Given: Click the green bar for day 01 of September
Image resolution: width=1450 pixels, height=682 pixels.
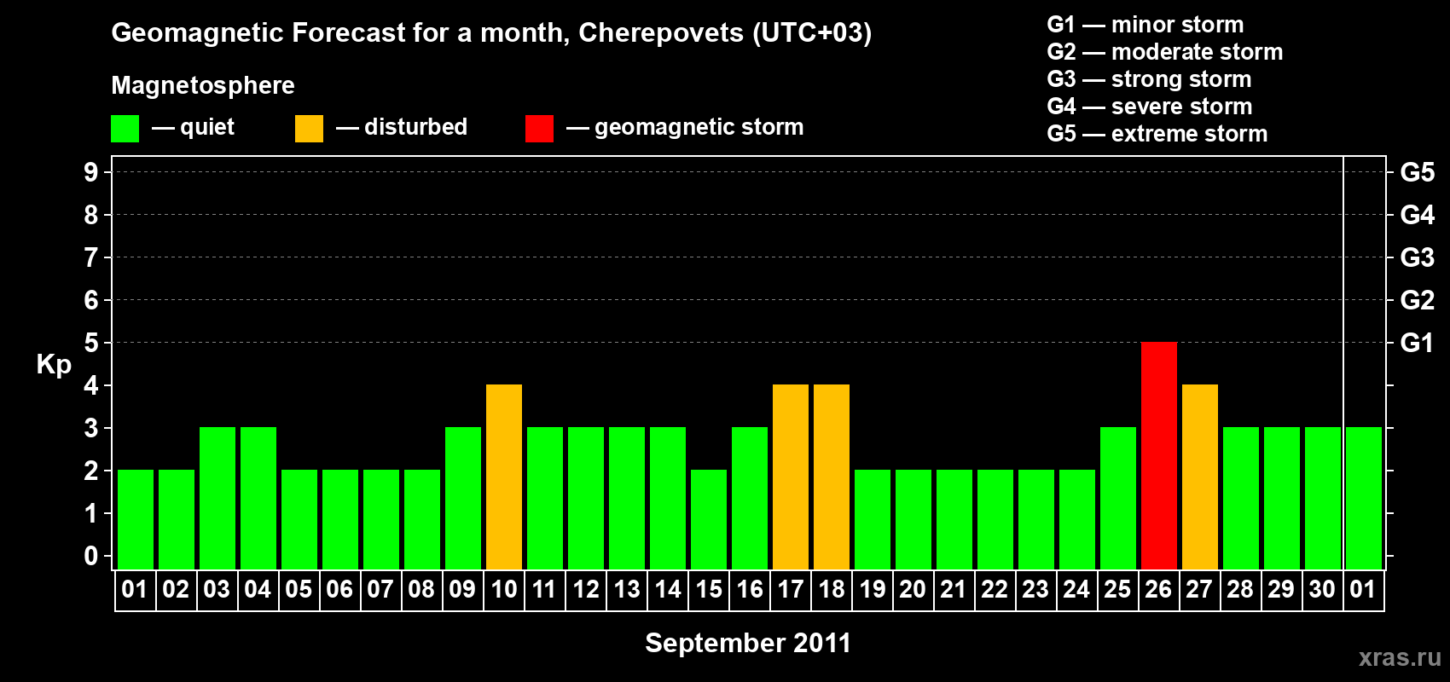Looking at the screenshot, I should click(x=136, y=520).
